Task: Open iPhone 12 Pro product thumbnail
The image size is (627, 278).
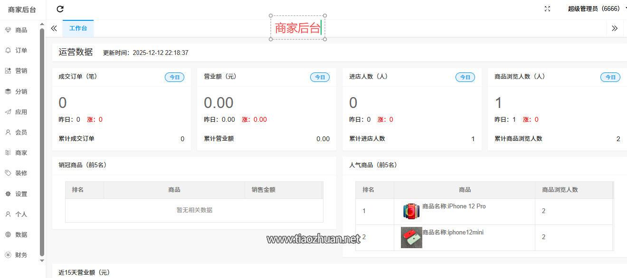Action: [411, 211]
